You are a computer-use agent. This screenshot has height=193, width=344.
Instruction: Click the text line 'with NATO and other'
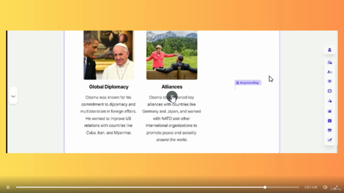coord(171,118)
